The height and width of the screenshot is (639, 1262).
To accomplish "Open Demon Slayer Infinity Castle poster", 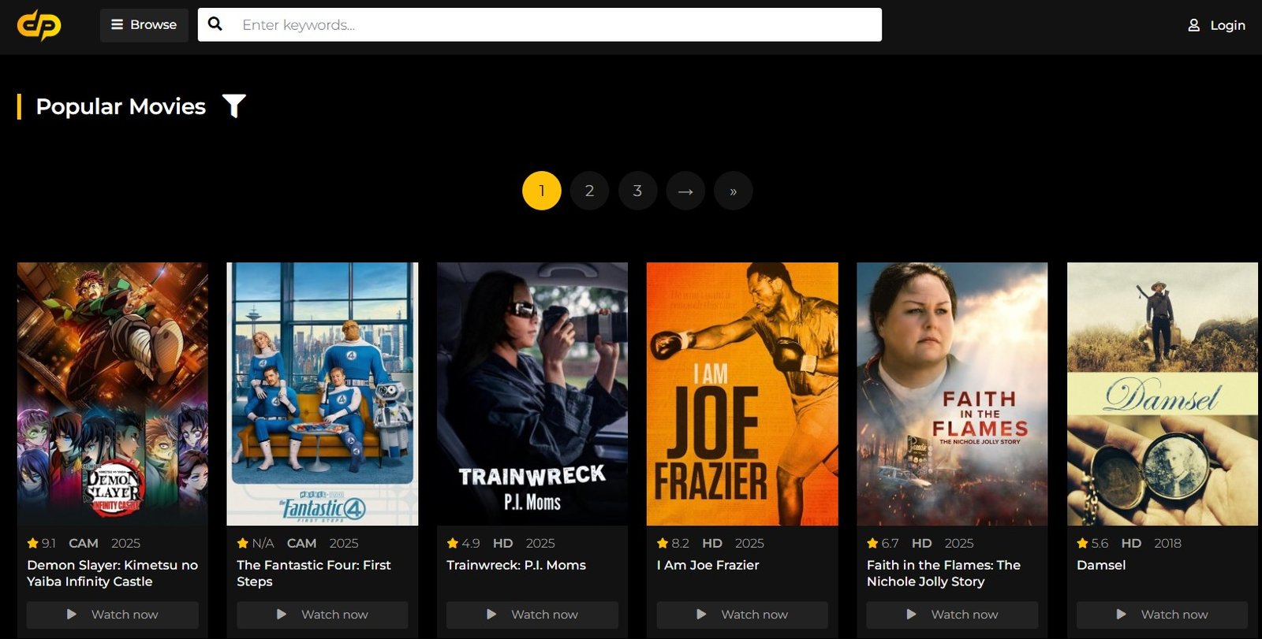I will tap(113, 394).
